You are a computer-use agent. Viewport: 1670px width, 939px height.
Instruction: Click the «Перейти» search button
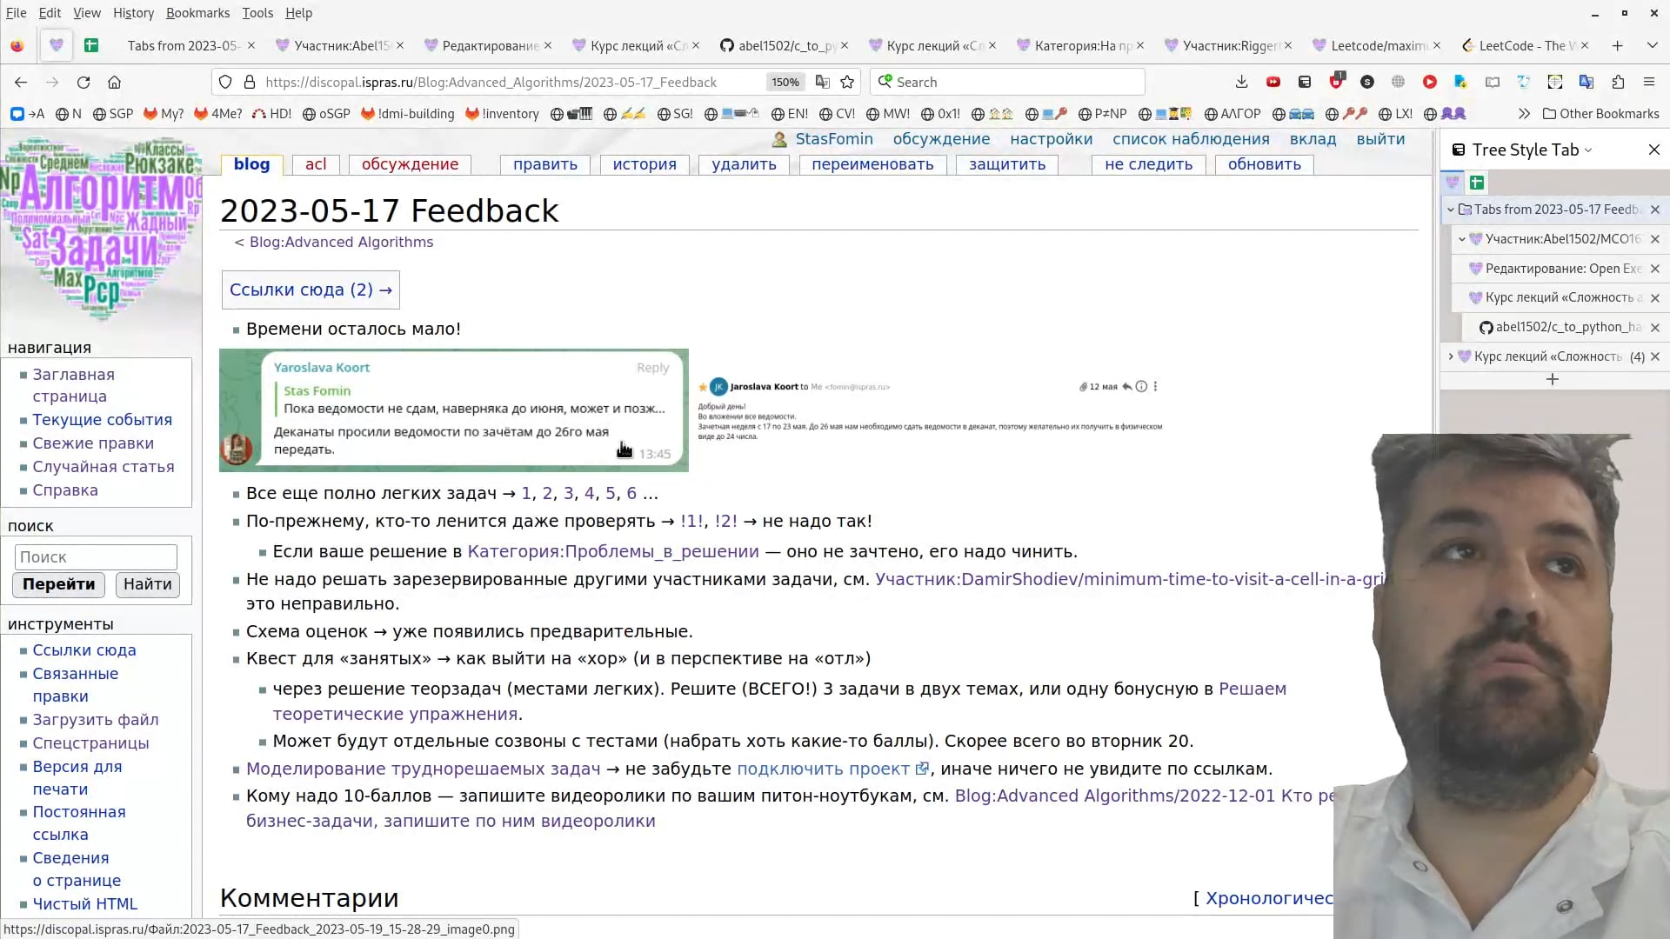[57, 584]
